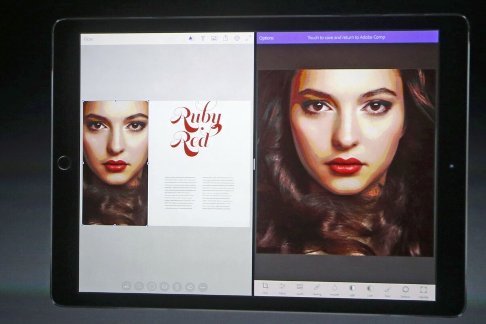Open the Adjust sliders tool
The height and width of the screenshot is (324, 486).
pos(282,287)
